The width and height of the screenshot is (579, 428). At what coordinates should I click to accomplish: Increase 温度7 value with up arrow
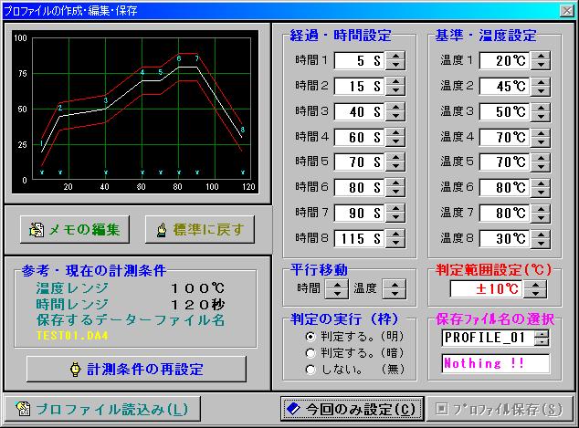point(541,208)
